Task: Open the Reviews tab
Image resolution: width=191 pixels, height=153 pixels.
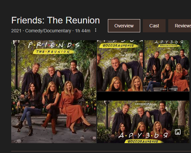Action: [179, 26]
